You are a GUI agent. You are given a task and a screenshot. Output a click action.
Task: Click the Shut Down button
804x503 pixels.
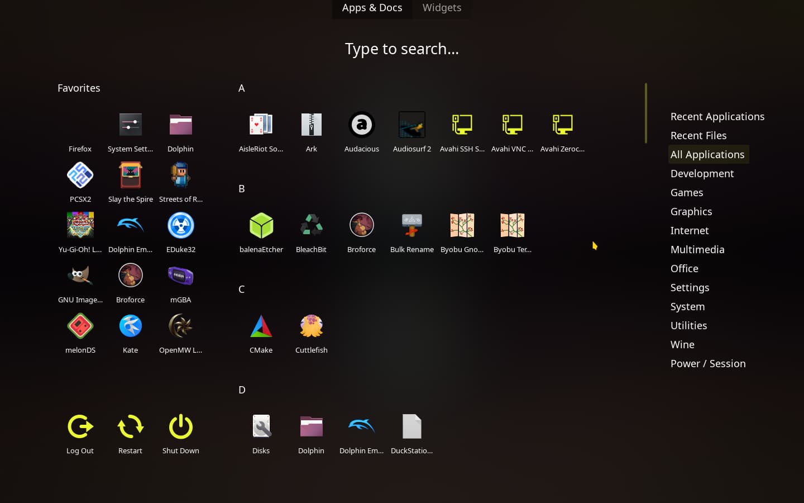click(x=180, y=434)
